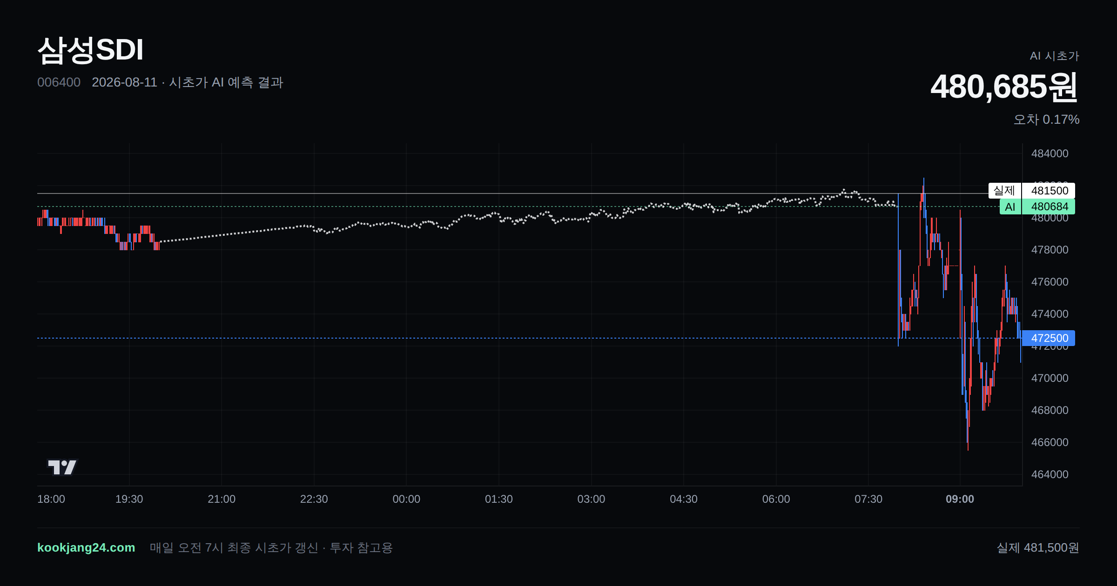The image size is (1117, 586).
Task: Click the 484000 price axis label
Action: point(1050,153)
